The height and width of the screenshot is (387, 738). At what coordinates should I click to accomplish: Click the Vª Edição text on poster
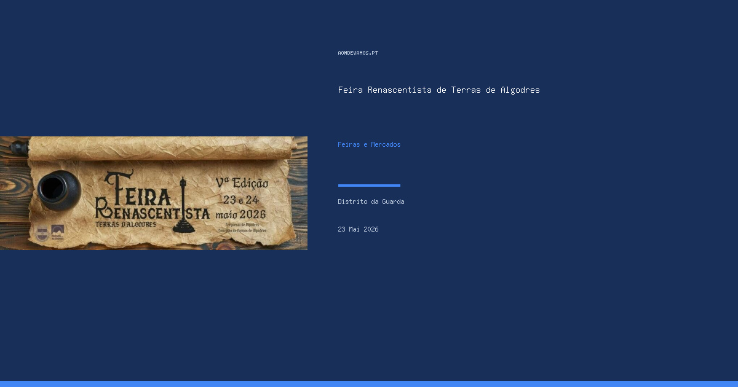pyautogui.click(x=241, y=183)
